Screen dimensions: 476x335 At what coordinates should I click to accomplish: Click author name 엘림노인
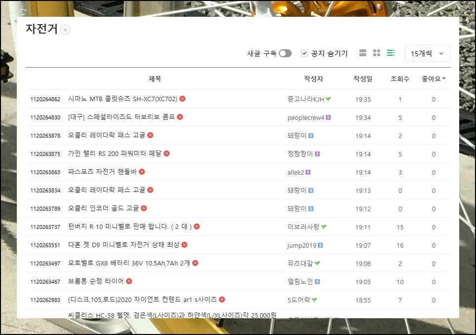[300, 282]
